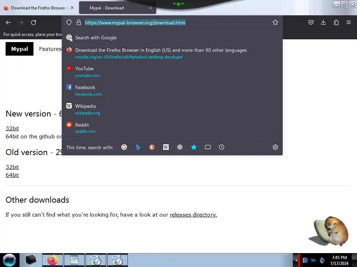Open the black box taskbar application
The width and height of the screenshot is (357, 267).
click(31, 260)
